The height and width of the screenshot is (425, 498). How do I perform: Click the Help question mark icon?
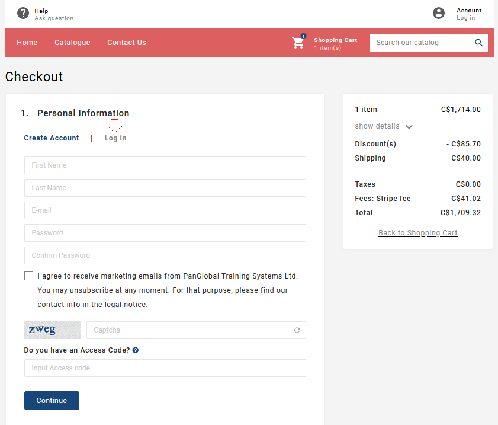[x=23, y=14]
